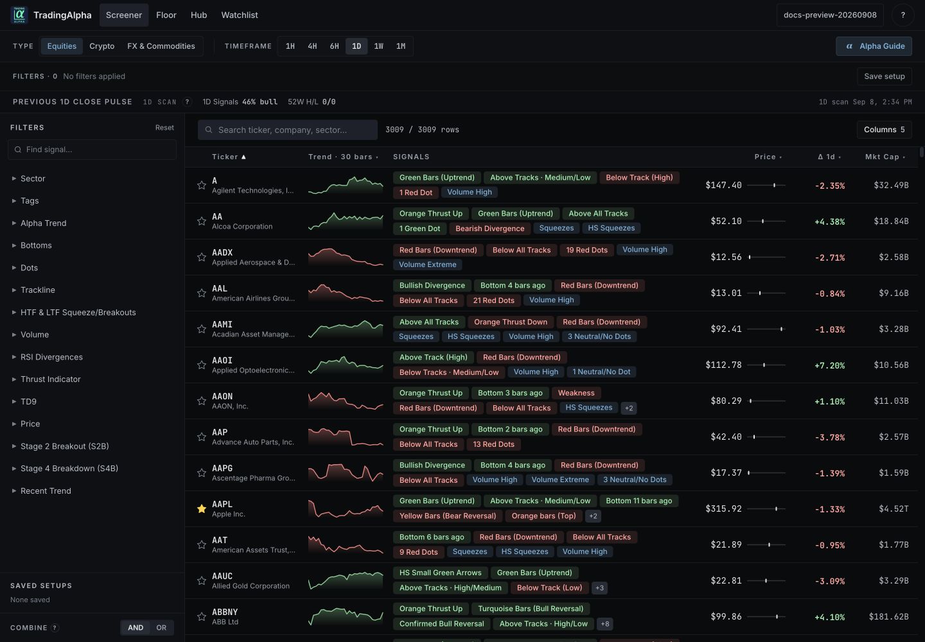The height and width of the screenshot is (642, 925).
Task: Expand the Bottoms filter group
Action: [x=92, y=245]
